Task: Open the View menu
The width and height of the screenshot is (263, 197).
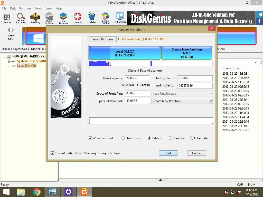Action: [49, 8]
